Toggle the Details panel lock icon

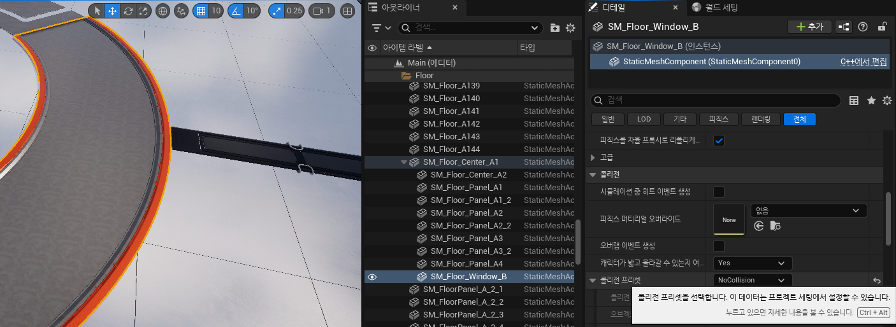coord(882,27)
